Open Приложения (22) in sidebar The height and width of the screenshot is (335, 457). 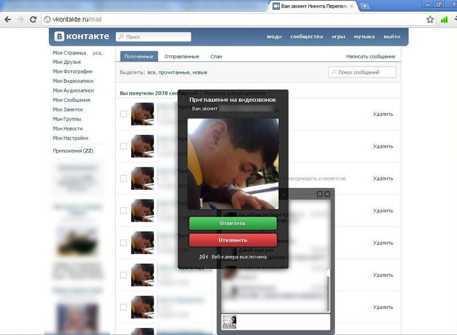[x=73, y=150]
